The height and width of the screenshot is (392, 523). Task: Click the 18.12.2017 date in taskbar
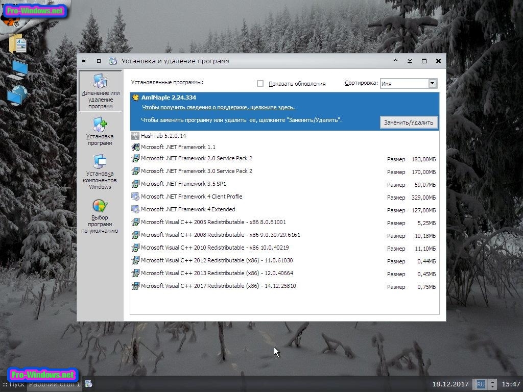[450, 384]
